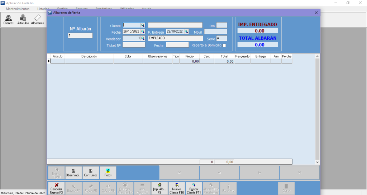
Task: Print the albarán with Imp. Alb. F9
Action: pos(159,188)
